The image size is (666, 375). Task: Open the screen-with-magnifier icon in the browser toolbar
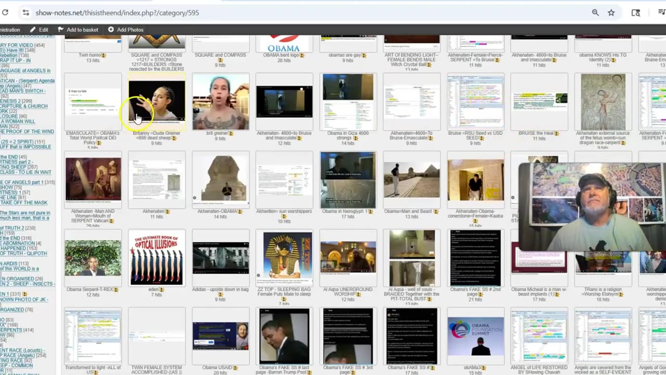pos(636,12)
